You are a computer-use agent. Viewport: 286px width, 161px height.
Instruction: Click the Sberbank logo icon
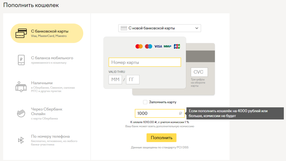[x=21, y=113]
